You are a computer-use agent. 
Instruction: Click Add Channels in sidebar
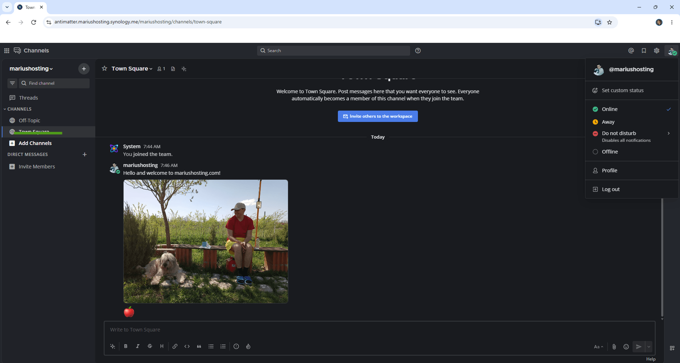click(49, 143)
